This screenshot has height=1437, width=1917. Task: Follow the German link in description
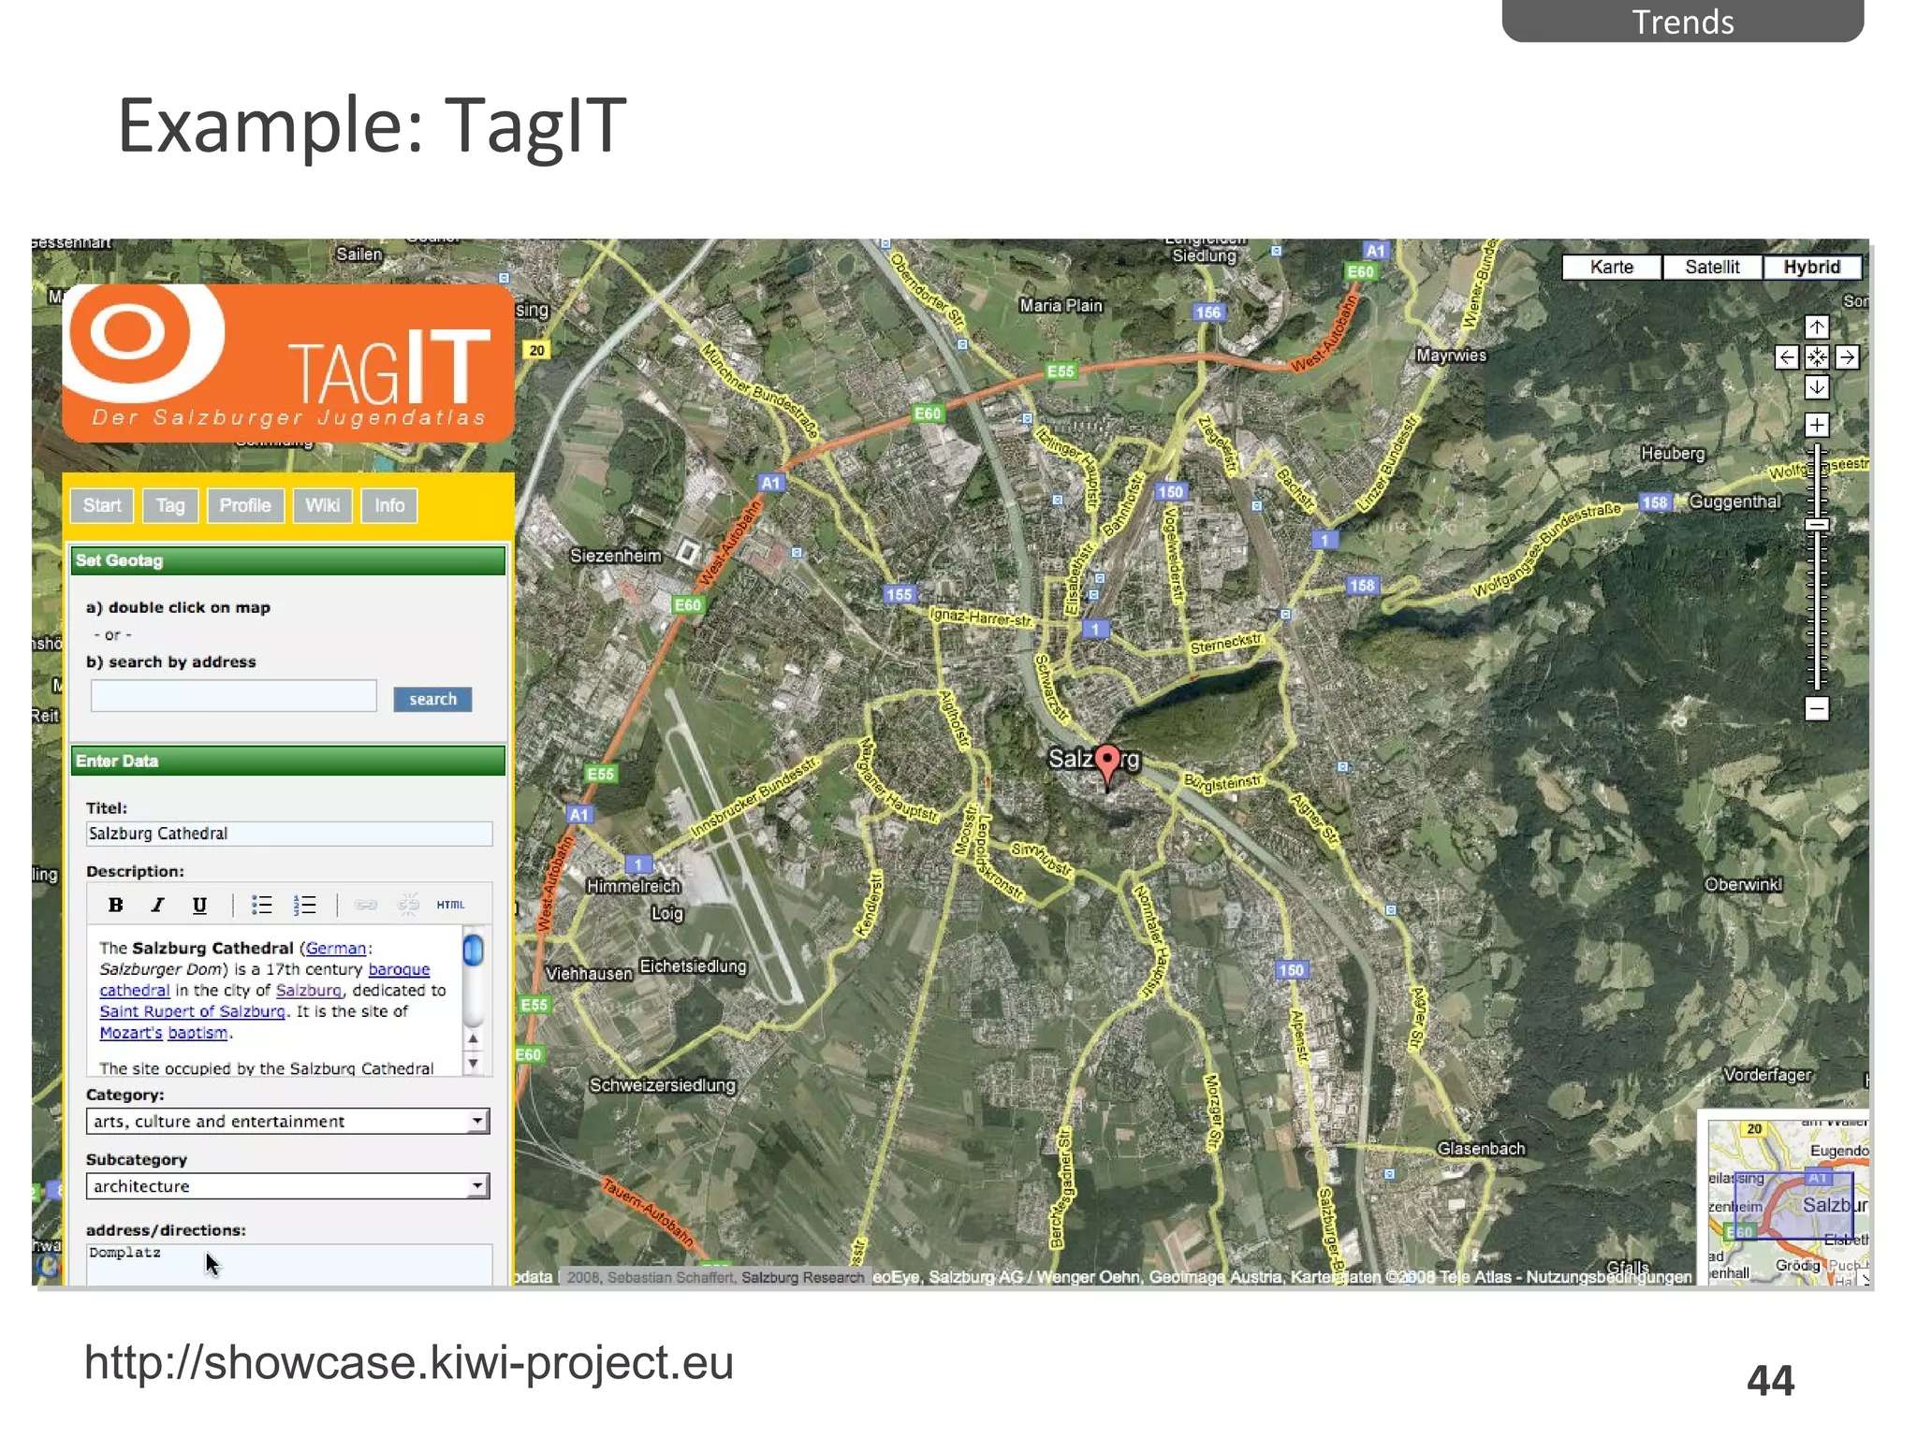point(336,948)
